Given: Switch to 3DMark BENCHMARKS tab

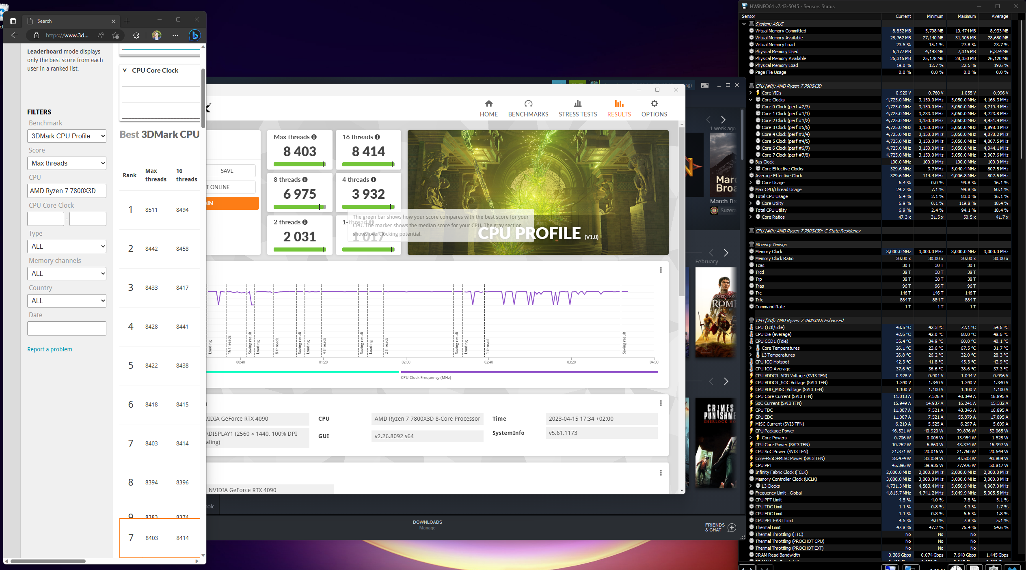Looking at the screenshot, I should 528,109.
